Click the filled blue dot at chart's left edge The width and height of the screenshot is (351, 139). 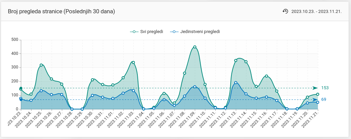21,99
